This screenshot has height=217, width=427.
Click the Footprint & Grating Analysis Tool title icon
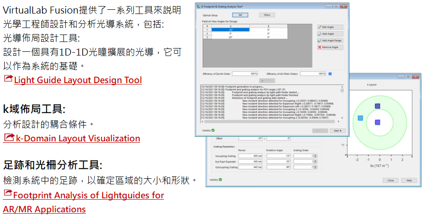pos(199,7)
